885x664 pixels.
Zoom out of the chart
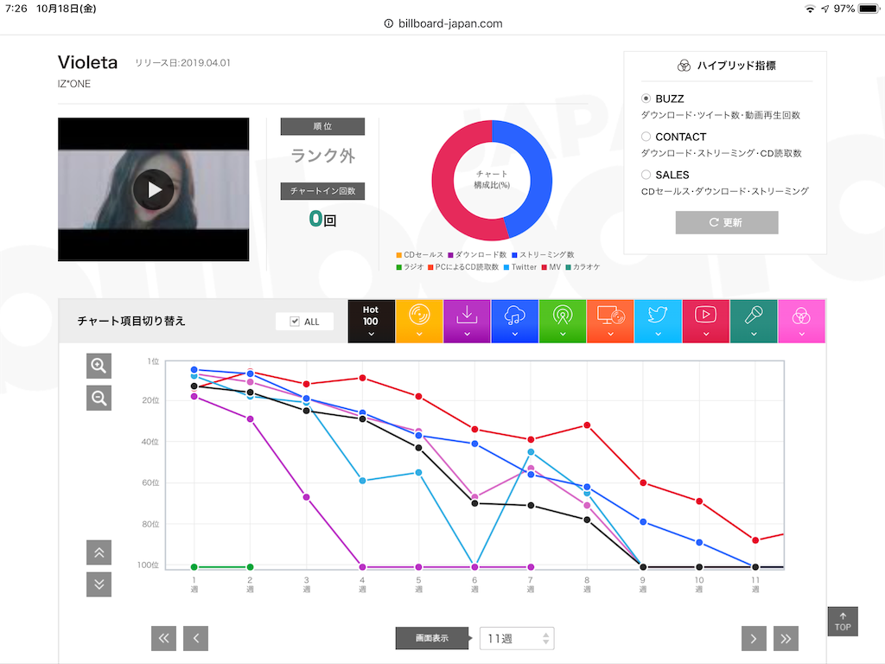(x=99, y=398)
